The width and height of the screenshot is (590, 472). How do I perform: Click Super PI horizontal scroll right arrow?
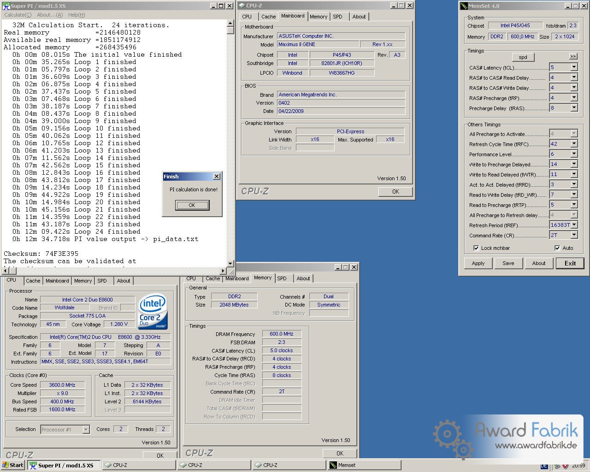[224, 271]
